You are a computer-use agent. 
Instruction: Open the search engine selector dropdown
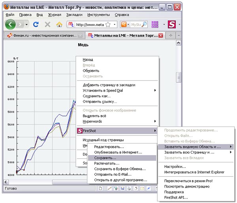tap(128, 24)
